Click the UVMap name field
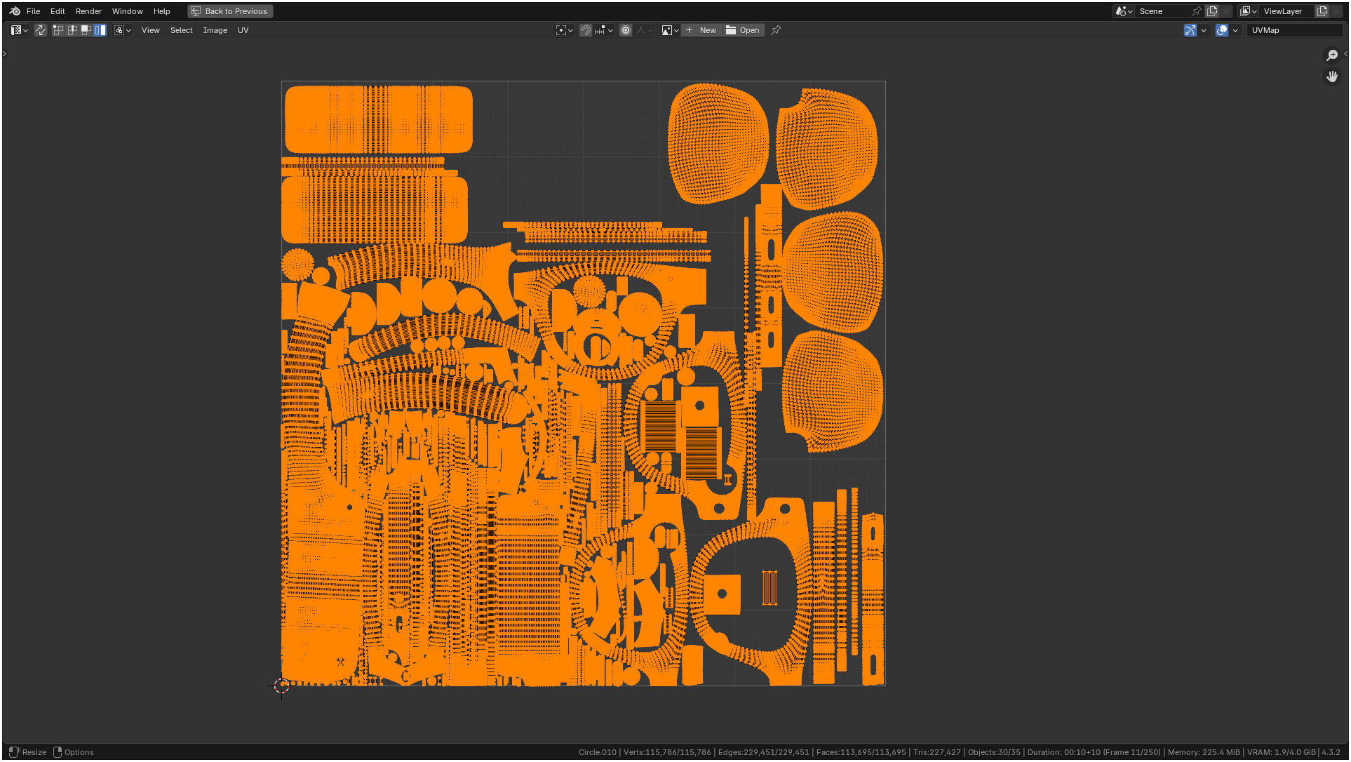The height and width of the screenshot is (762, 1351). [1293, 30]
